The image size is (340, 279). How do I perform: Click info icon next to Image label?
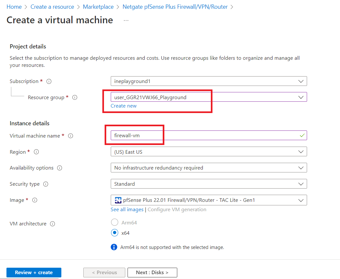coord(35,200)
